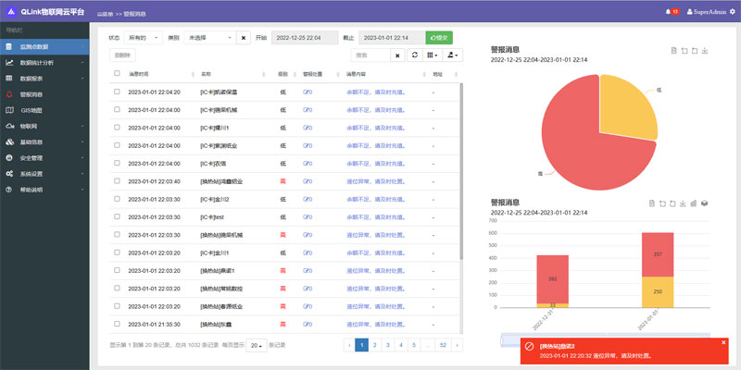741x370 pixels.
Task: Click the table refresh icon
Action: pos(415,55)
